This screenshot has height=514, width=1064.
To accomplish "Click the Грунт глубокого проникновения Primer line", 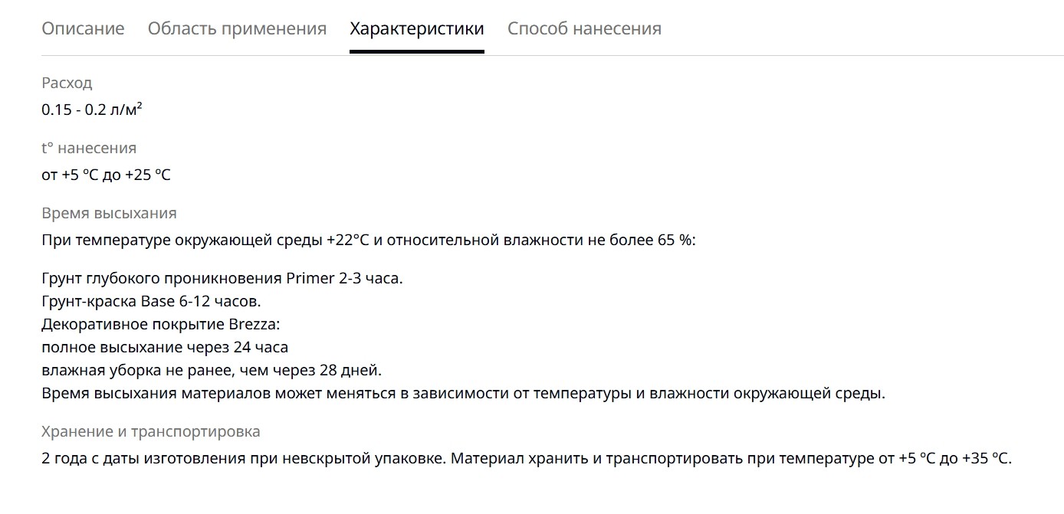I will [222, 278].
